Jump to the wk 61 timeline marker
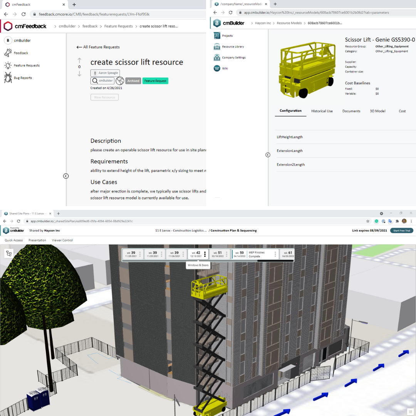 tap(288, 254)
